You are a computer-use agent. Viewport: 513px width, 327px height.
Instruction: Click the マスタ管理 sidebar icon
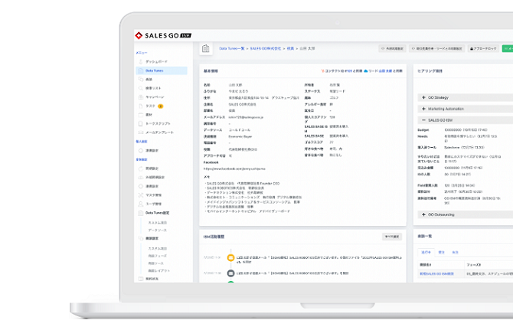pyautogui.click(x=141, y=195)
